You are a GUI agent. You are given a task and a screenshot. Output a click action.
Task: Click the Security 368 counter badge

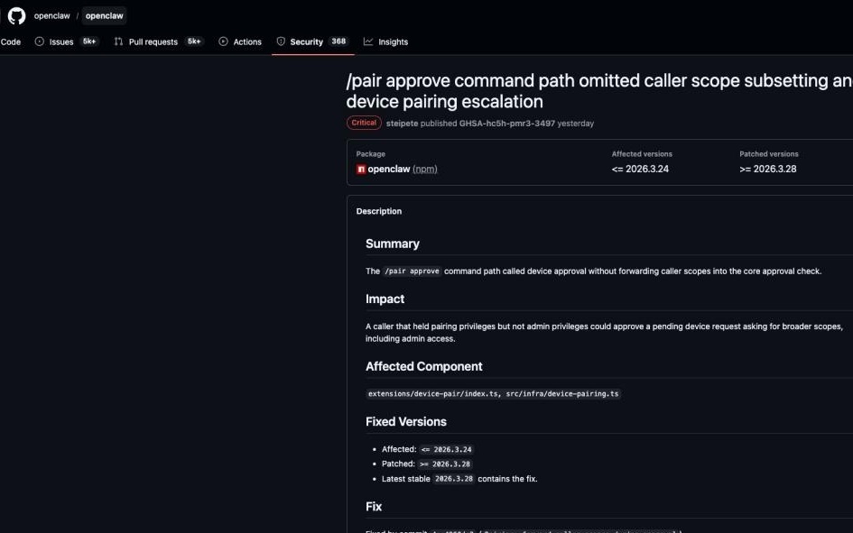338,41
